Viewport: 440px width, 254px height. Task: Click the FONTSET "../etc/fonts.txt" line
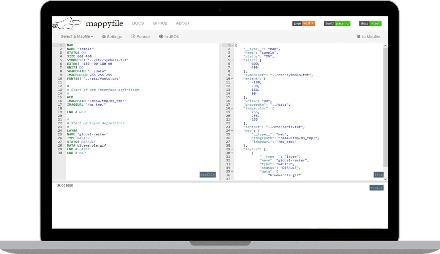click(x=94, y=79)
